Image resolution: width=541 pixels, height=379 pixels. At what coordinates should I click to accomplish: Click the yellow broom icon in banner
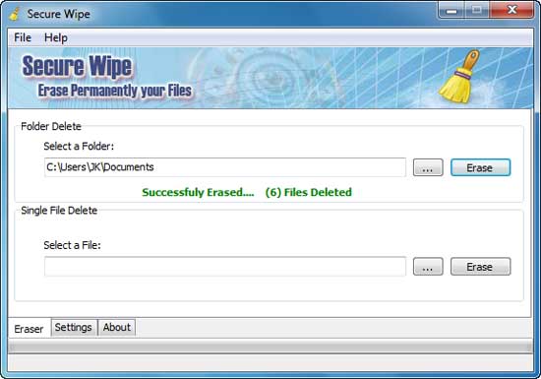coord(458,77)
